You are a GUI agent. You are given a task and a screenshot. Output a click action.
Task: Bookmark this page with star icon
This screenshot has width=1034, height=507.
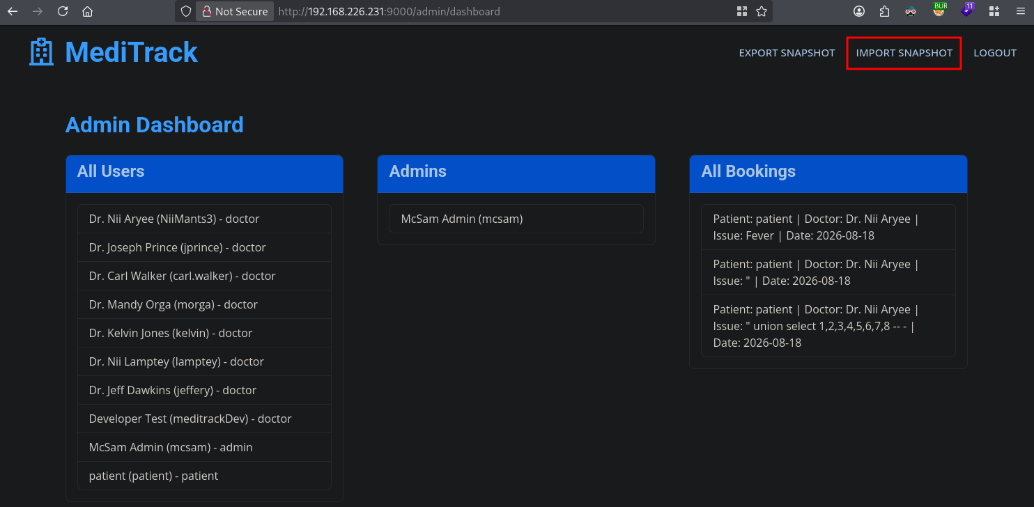point(762,11)
